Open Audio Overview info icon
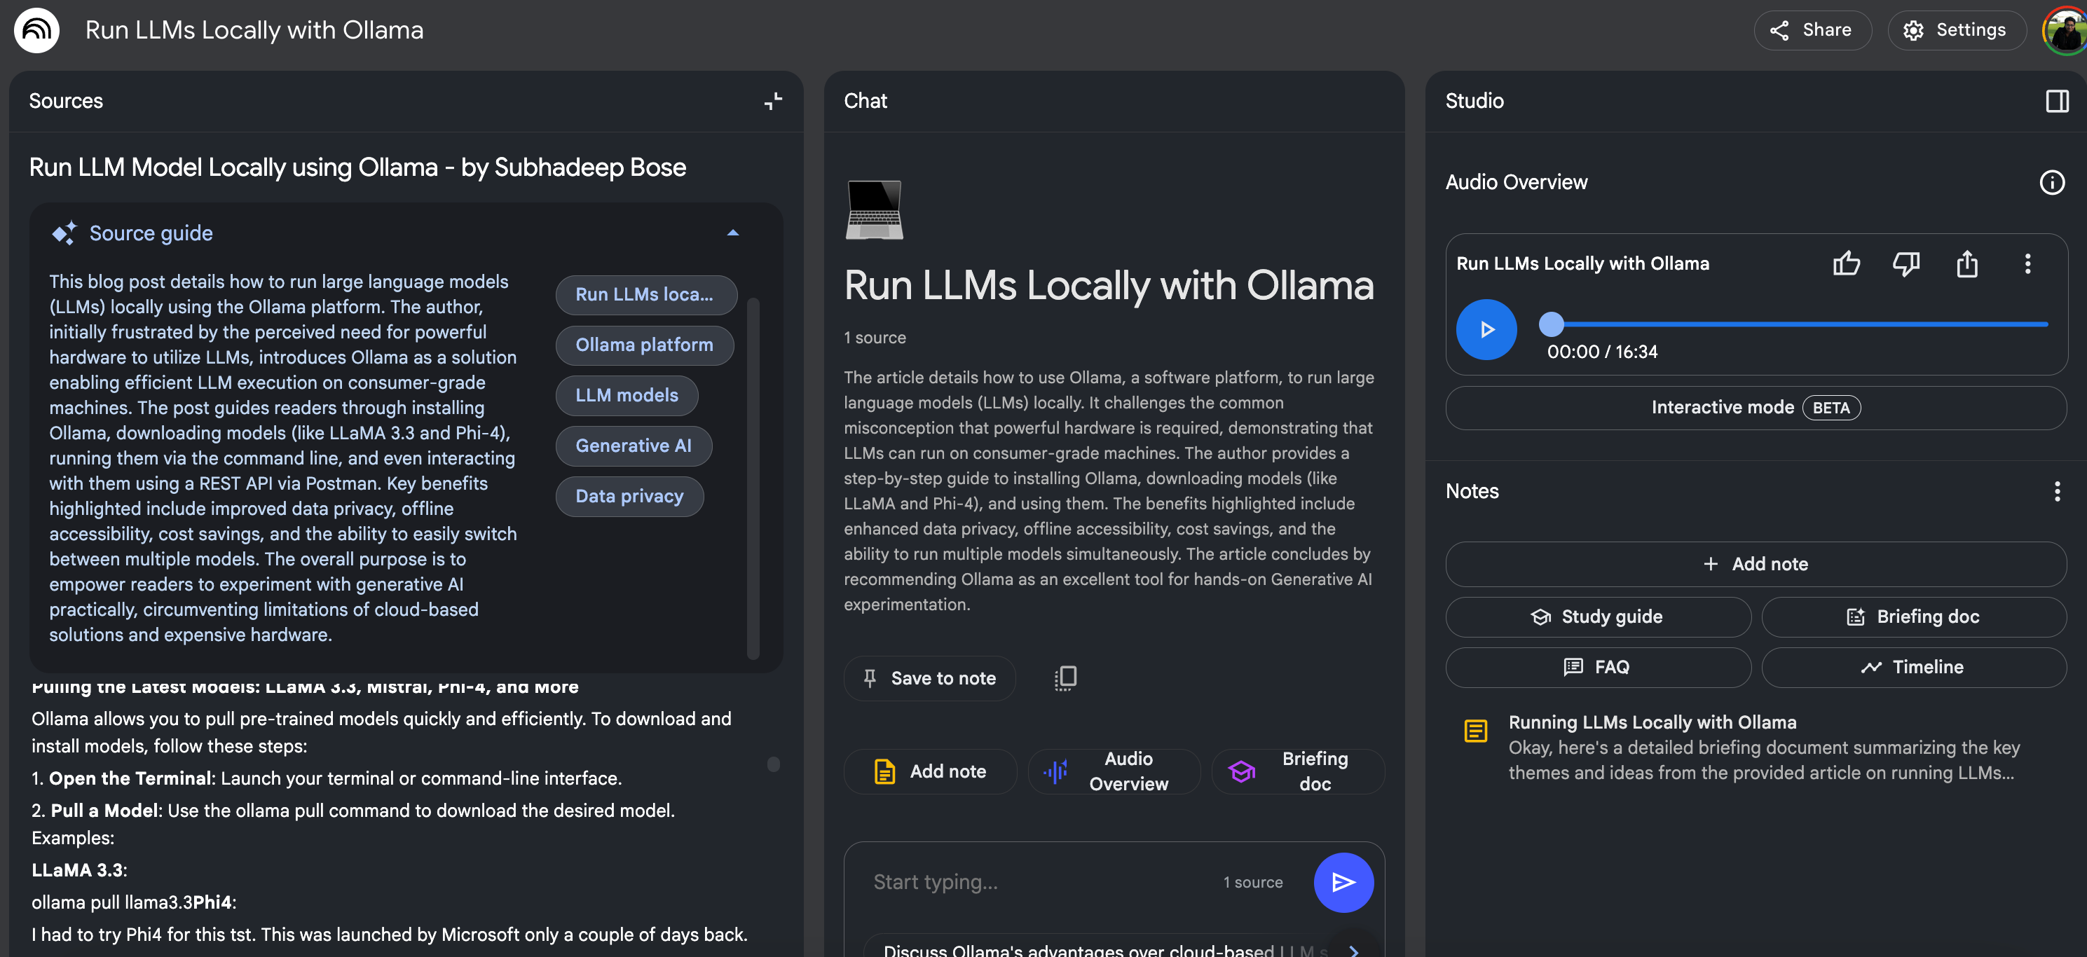The width and height of the screenshot is (2087, 957). pos(2051,182)
